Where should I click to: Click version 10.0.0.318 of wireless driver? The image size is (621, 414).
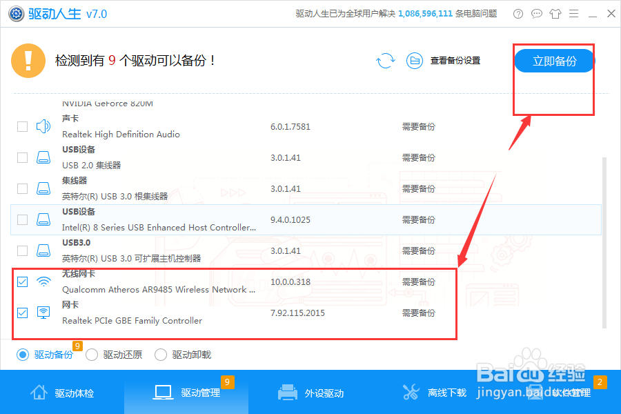290,282
